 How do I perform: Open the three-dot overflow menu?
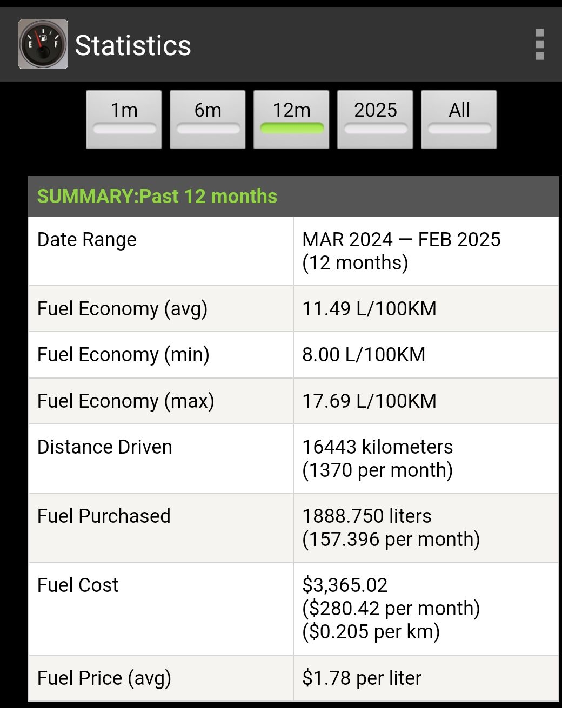coord(539,45)
